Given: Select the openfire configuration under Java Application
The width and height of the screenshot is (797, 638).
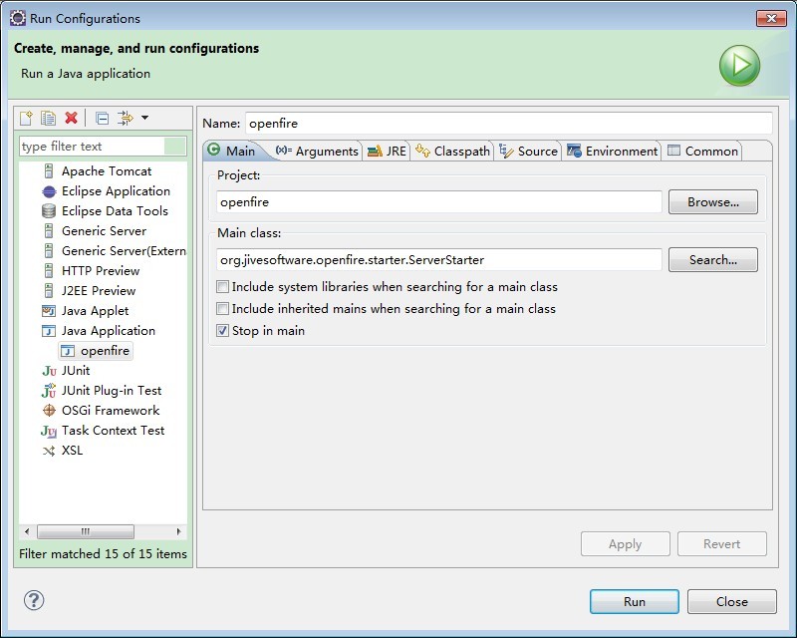Looking at the screenshot, I should click(x=104, y=351).
